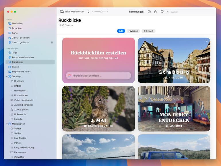Open Porträt media type
Image resolution: width=221 pixels, height=166 pixels.
pyautogui.click(x=30, y=143)
